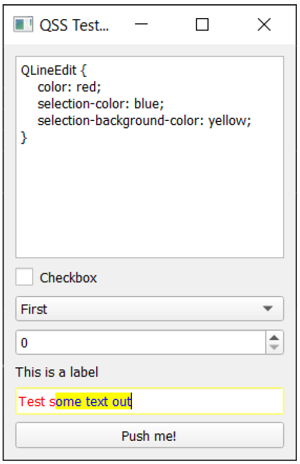This screenshot has height=464, width=300.
Task: Click the 'QSS Test...' title bar text
Action: (74, 25)
